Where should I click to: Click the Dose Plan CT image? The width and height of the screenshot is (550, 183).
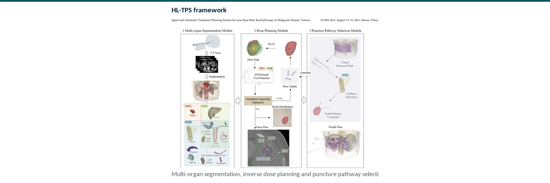click(268, 148)
